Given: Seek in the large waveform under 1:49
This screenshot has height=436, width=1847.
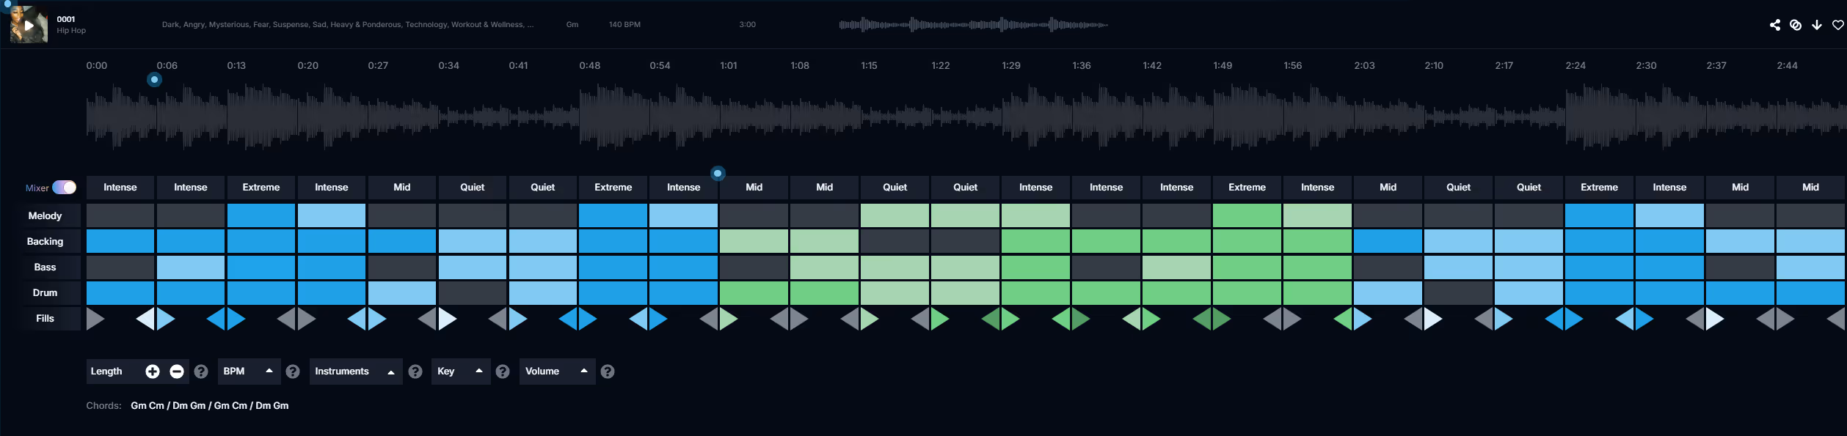Looking at the screenshot, I should (1247, 117).
